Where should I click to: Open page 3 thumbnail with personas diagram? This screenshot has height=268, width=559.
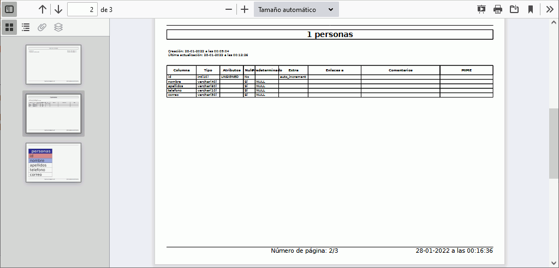pyautogui.click(x=53, y=163)
